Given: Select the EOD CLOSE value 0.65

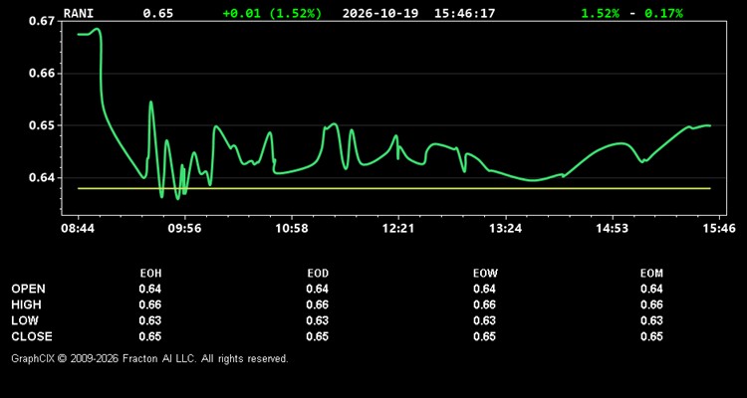Looking at the screenshot, I should point(318,336).
